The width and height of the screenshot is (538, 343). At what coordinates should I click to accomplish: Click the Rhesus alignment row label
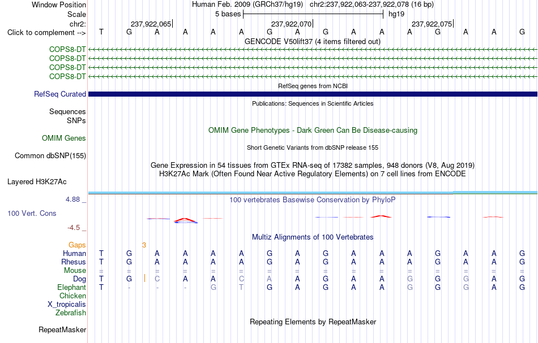pyautogui.click(x=74, y=262)
